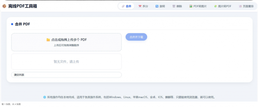Click the trash icon for 删除
Viewport: 258px width, 107px height.
[x=174, y=6]
